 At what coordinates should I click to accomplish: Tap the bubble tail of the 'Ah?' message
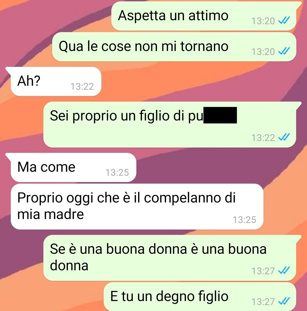(x=8, y=70)
